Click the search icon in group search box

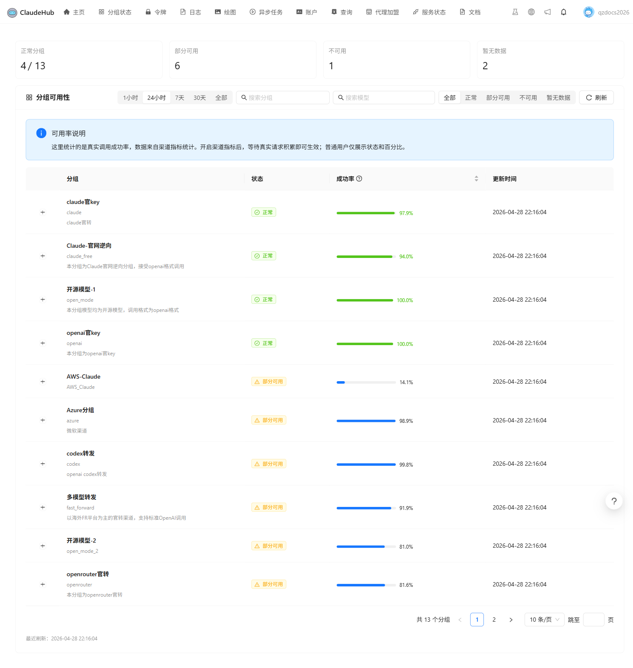244,98
